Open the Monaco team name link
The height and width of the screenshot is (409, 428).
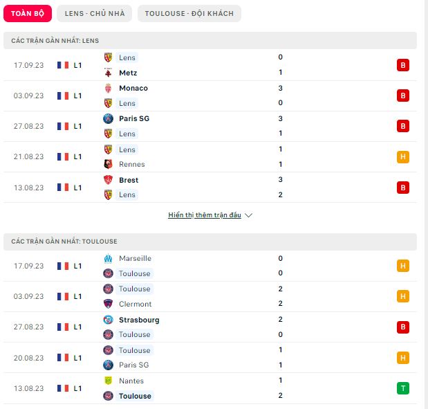click(x=133, y=89)
